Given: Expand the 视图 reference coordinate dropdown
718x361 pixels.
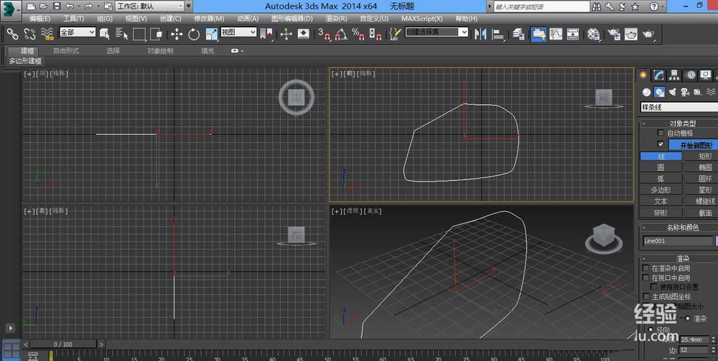Looking at the screenshot, I should click(238, 32).
